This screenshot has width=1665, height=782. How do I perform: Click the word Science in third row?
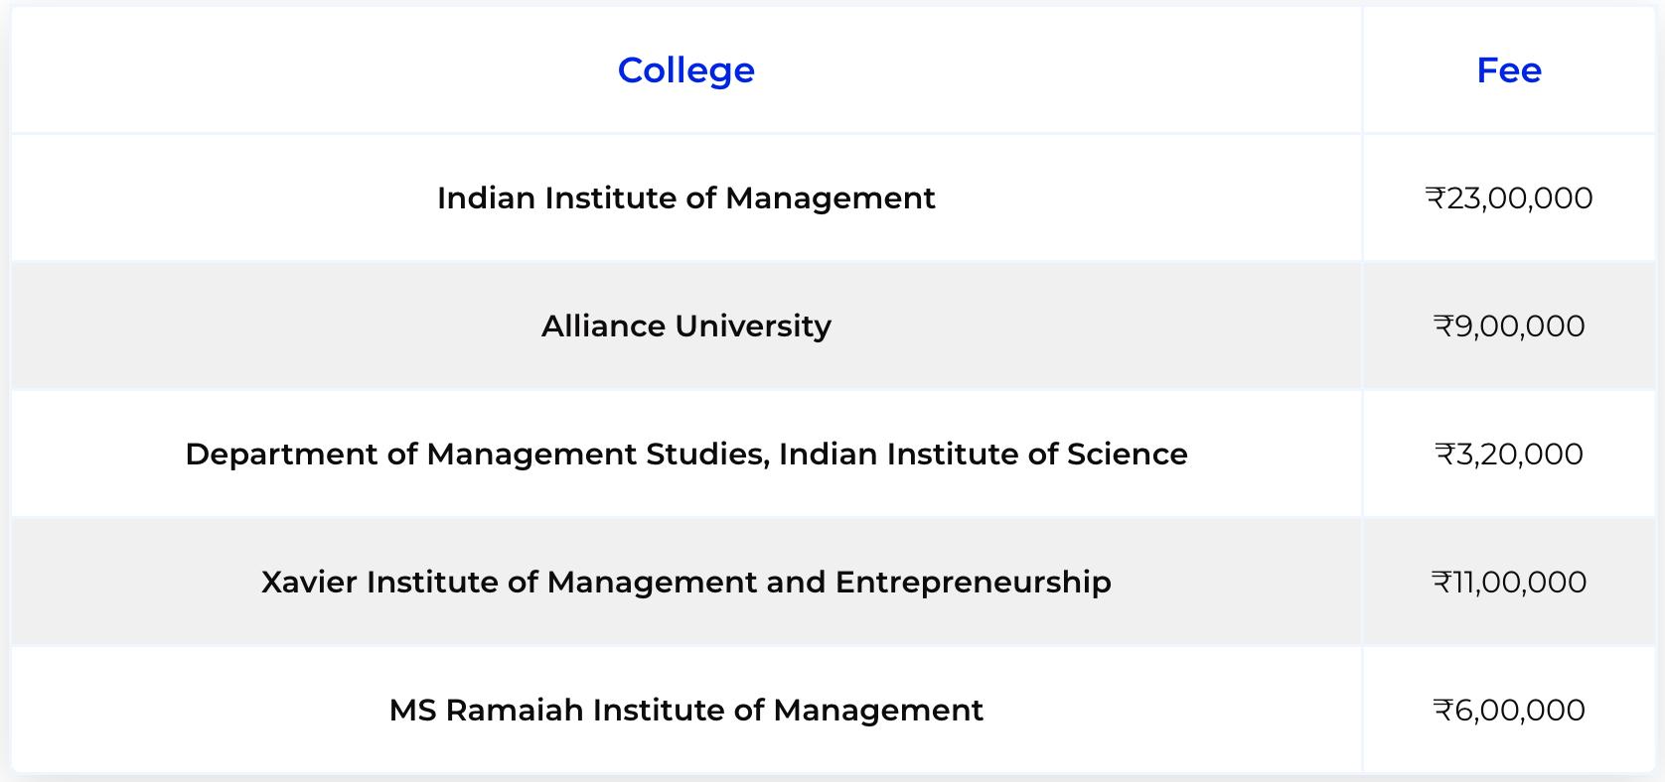pyautogui.click(x=1128, y=454)
